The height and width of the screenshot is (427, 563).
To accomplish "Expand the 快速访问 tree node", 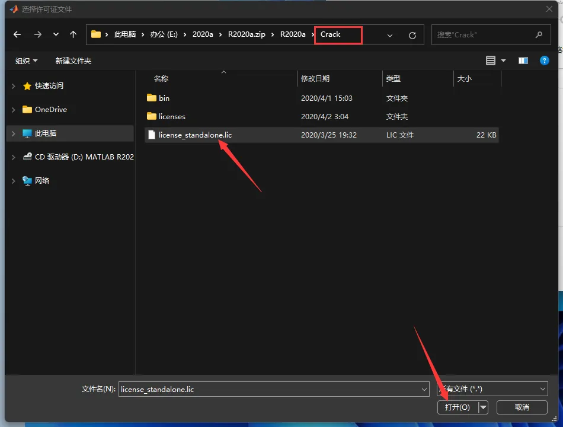I will (13, 86).
